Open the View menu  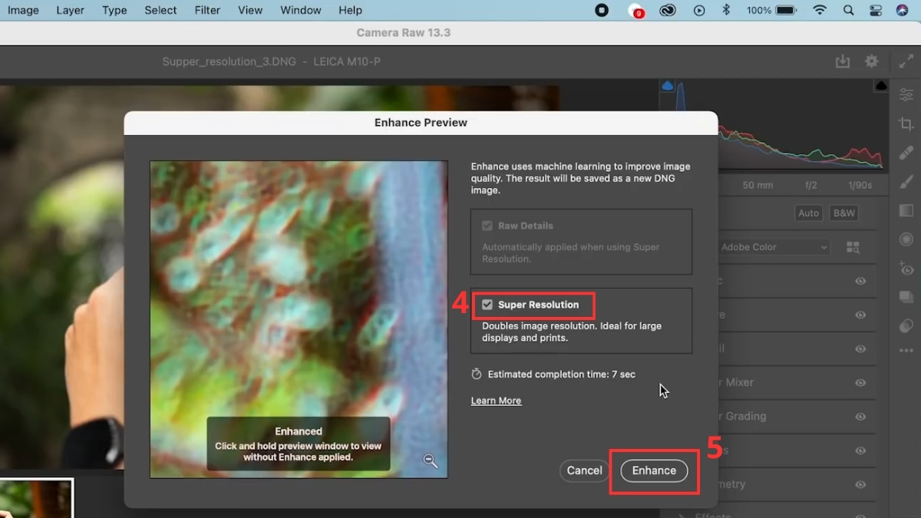[250, 11]
